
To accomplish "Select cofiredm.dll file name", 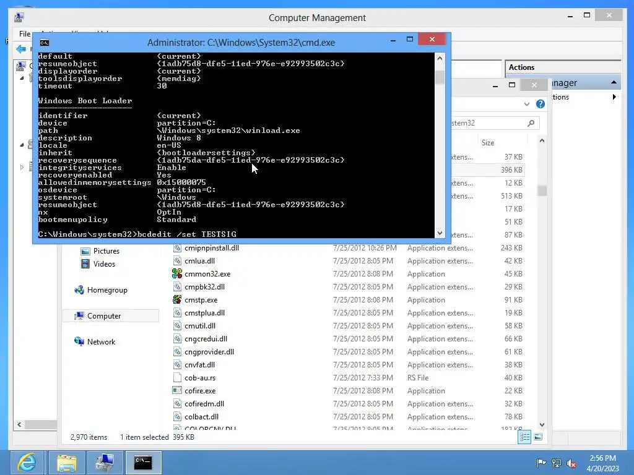I will pyautogui.click(x=204, y=403).
